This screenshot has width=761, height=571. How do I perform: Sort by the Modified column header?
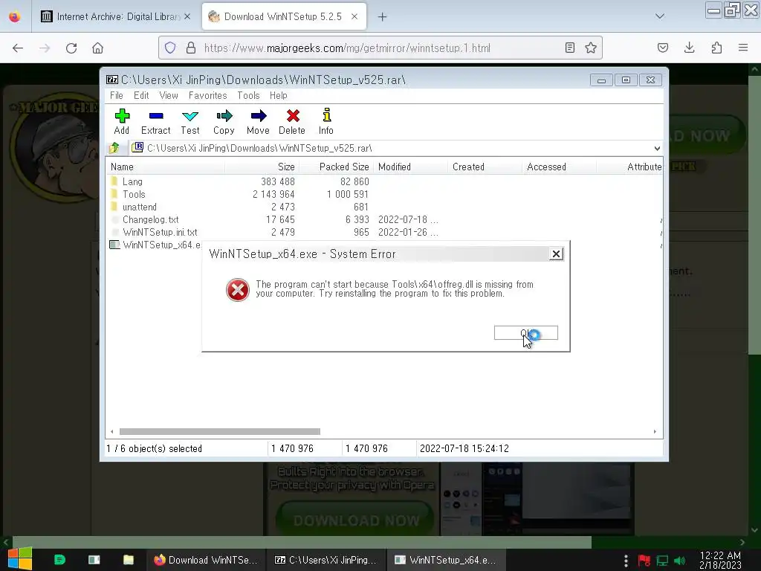[x=410, y=167]
